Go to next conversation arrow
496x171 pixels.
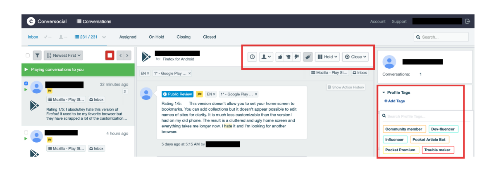click(128, 55)
